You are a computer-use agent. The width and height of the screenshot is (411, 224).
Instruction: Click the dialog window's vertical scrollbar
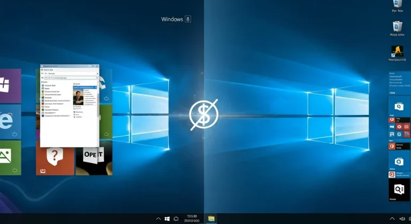(98, 113)
